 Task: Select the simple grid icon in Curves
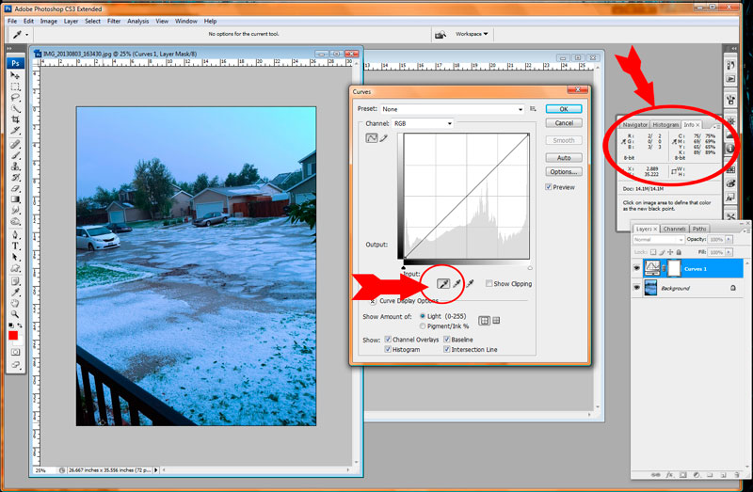pyautogui.click(x=485, y=321)
